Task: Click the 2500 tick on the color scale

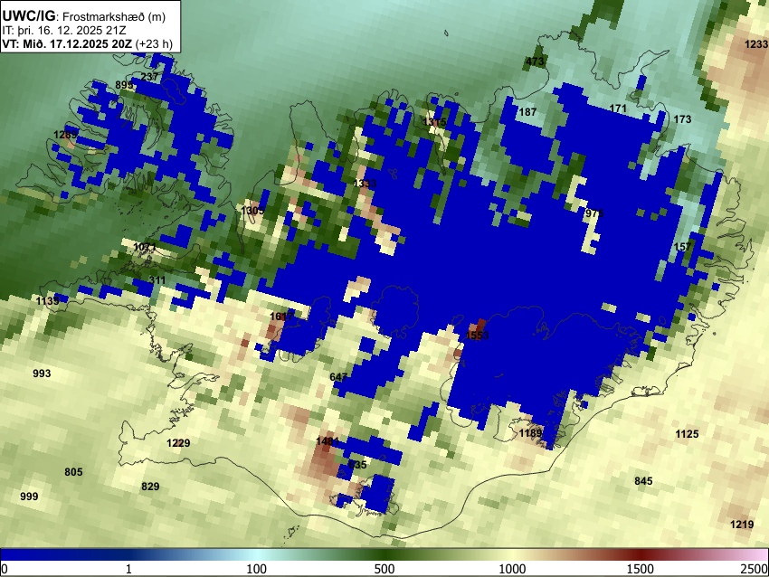Action: [755, 569]
